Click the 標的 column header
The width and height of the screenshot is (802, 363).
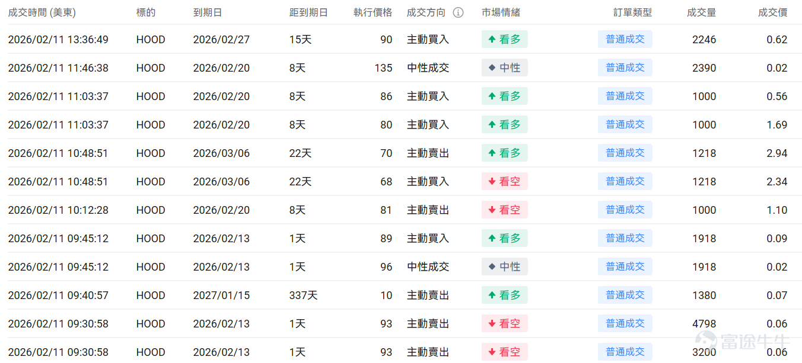pos(146,12)
